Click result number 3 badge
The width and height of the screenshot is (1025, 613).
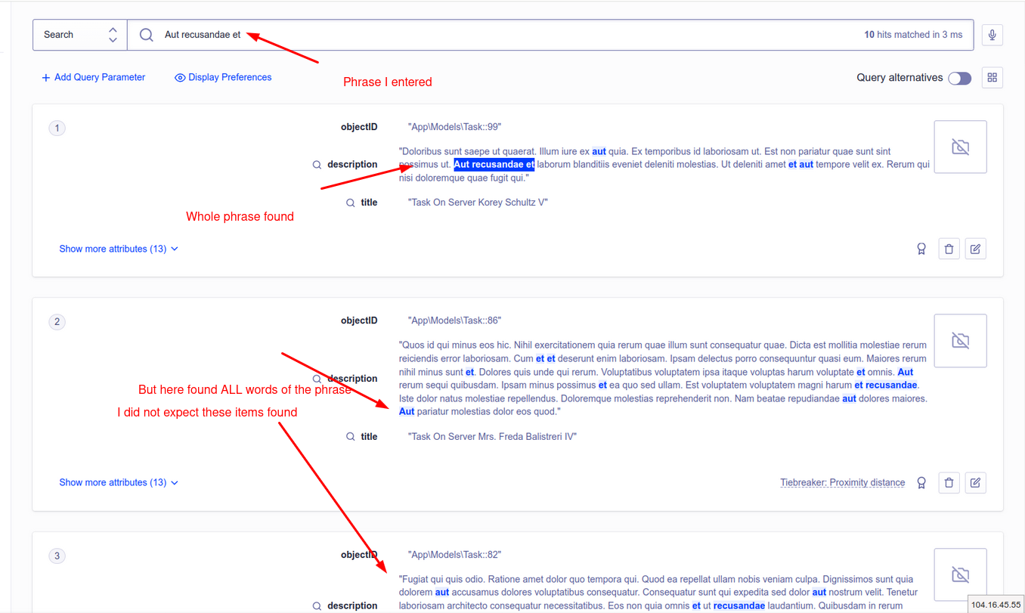click(x=57, y=556)
